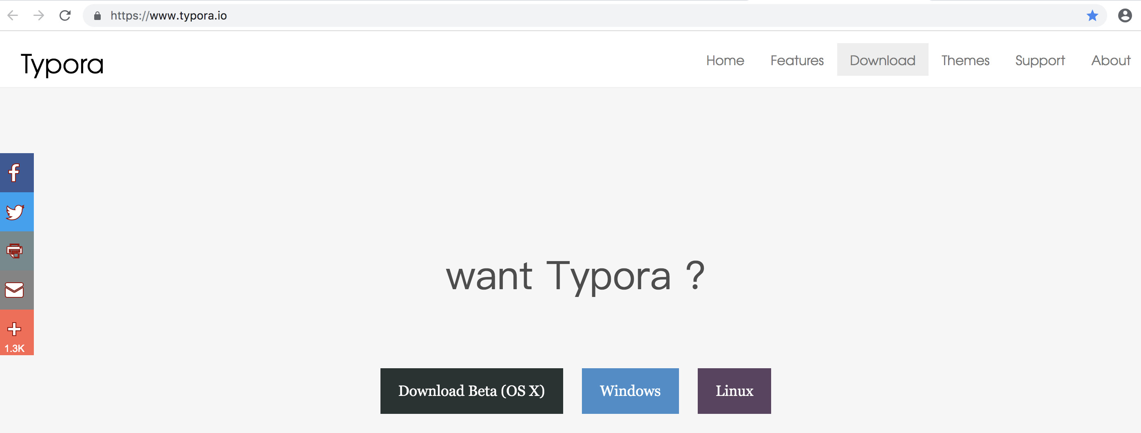Open the Features nav item

coord(797,60)
